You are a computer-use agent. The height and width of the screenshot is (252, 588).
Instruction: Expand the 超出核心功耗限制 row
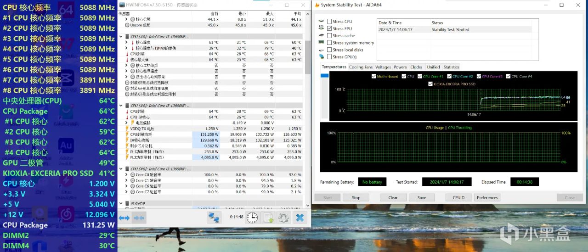click(x=126, y=77)
